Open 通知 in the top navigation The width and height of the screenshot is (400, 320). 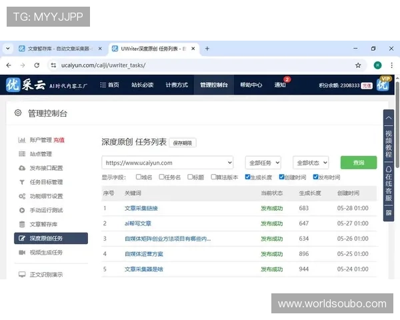(x=280, y=85)
